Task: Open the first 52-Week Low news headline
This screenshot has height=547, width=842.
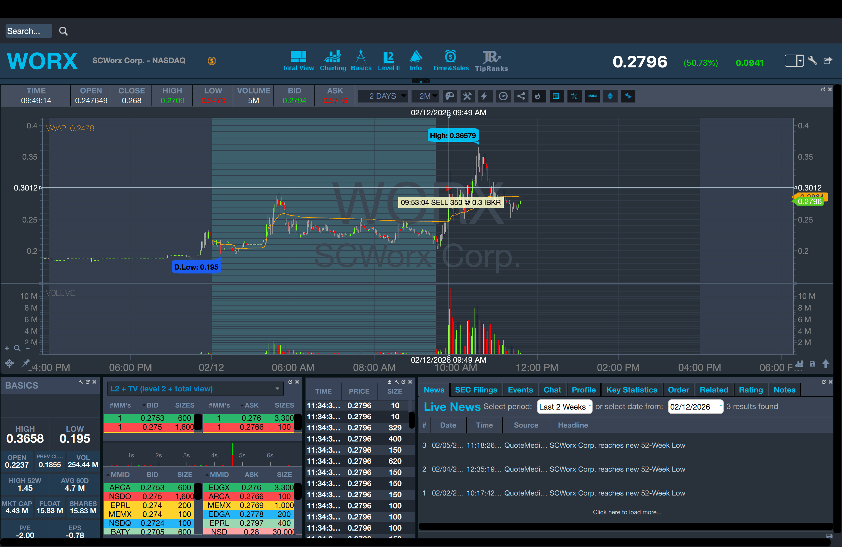Action: click(x=617, y=445)
